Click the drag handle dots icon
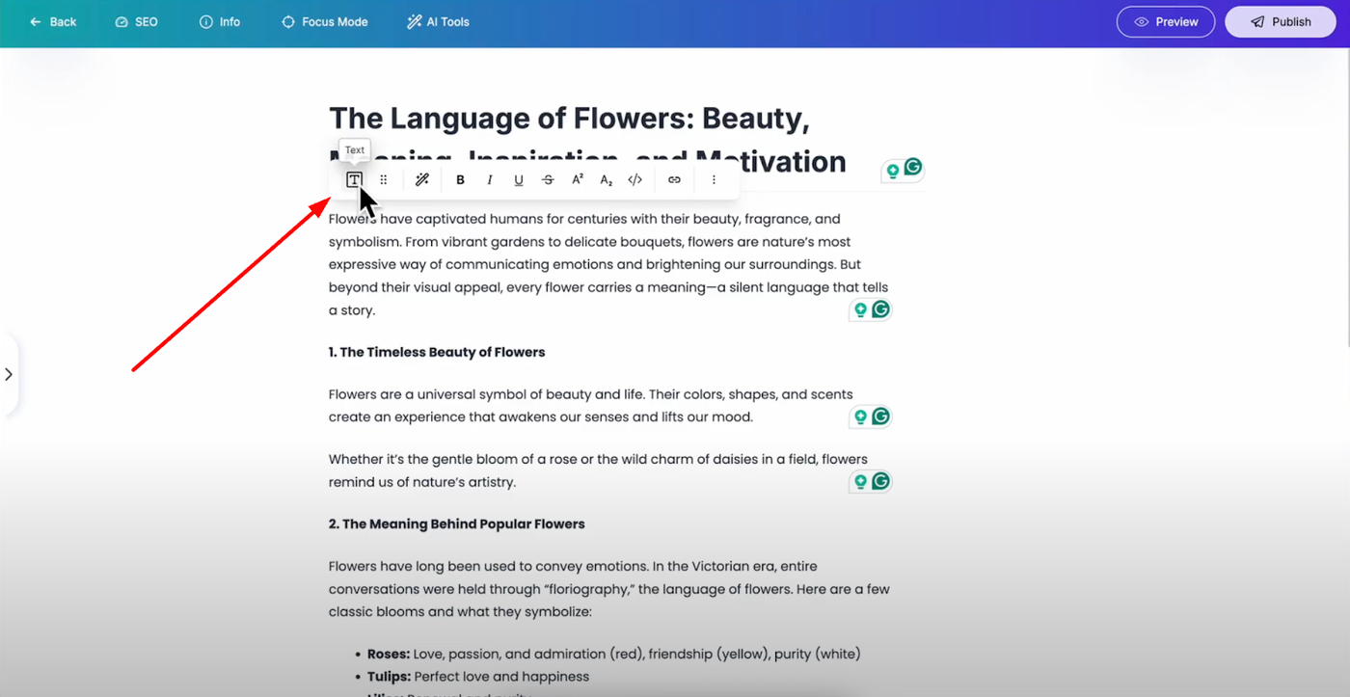This screenshot has width=1350, height=697. tap(384, 180)
